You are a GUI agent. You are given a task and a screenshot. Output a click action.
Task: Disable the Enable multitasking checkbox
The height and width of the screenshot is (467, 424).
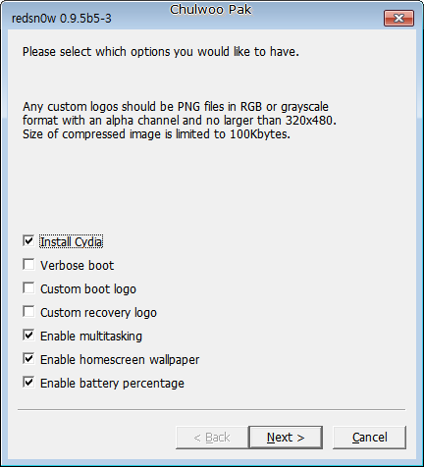pyautogui.click(x=28, y=336)
